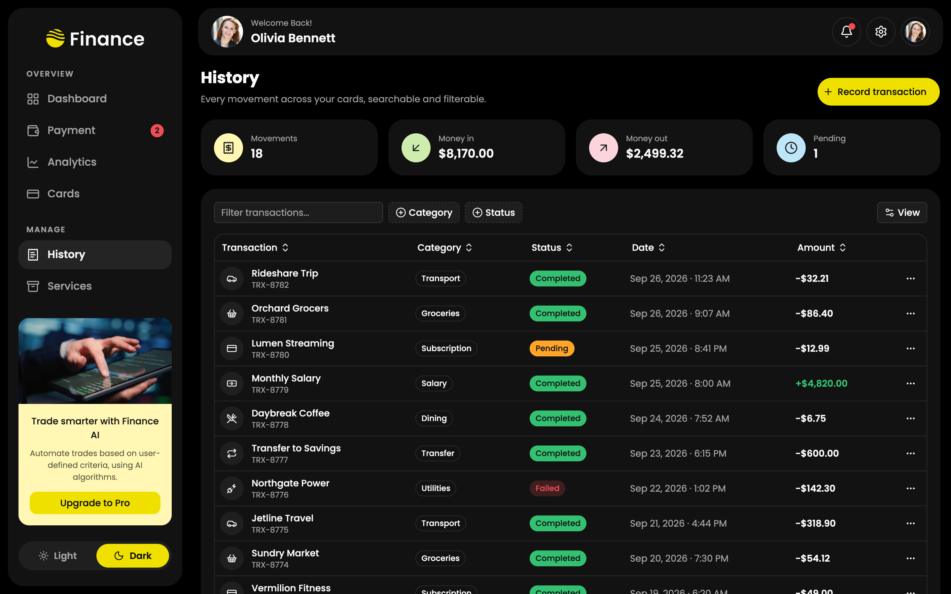Viewport: 951px width, 594px height.
Task: Go to Dashboard in sidebar
Action: pos(95,99)
